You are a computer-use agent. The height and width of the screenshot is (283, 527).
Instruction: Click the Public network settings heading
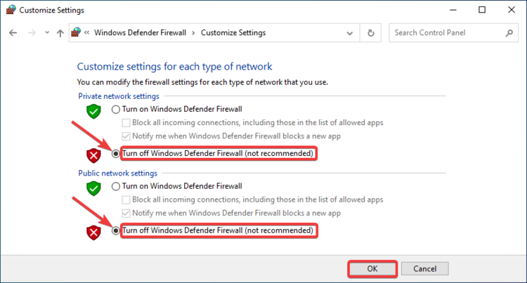pos(117,173)
